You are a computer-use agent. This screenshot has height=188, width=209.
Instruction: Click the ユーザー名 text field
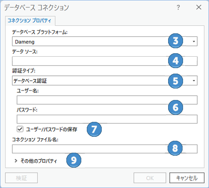point(107,100)
